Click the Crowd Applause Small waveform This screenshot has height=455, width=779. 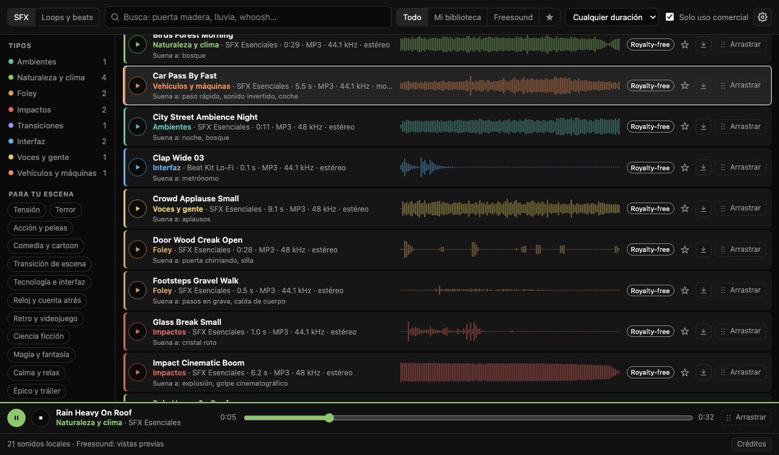click(x=510, y=209)
